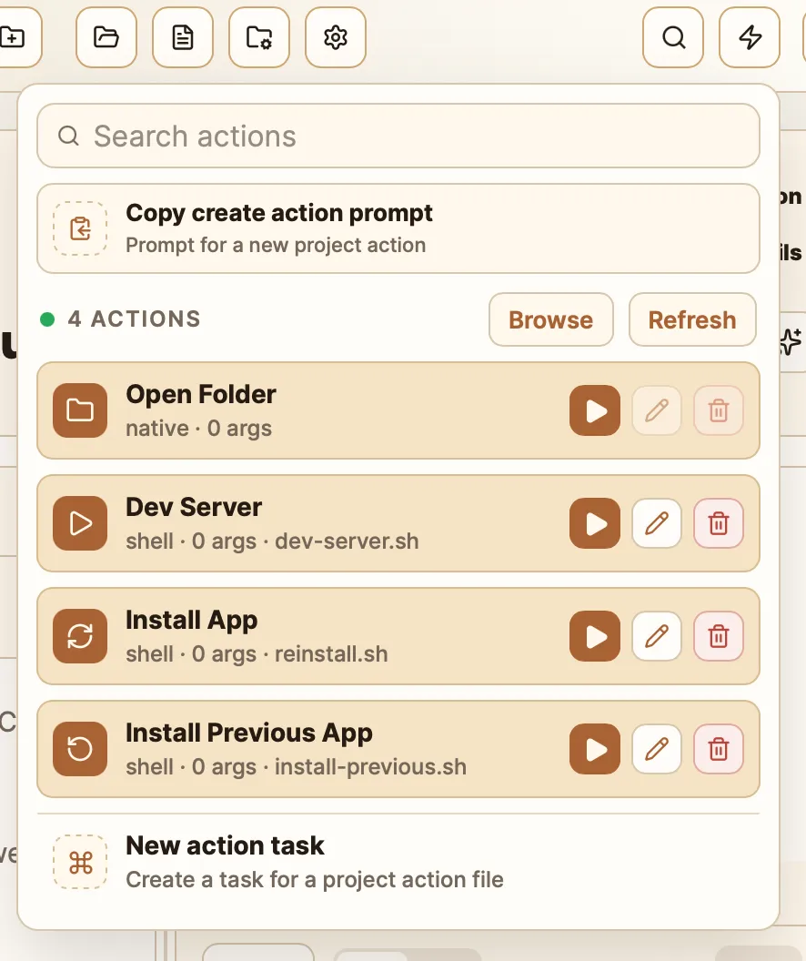This screenshot has height=961, width=806.
Task: Click the 'reinstall.sh' subtitle text
Action: click(x=331, y=654)
